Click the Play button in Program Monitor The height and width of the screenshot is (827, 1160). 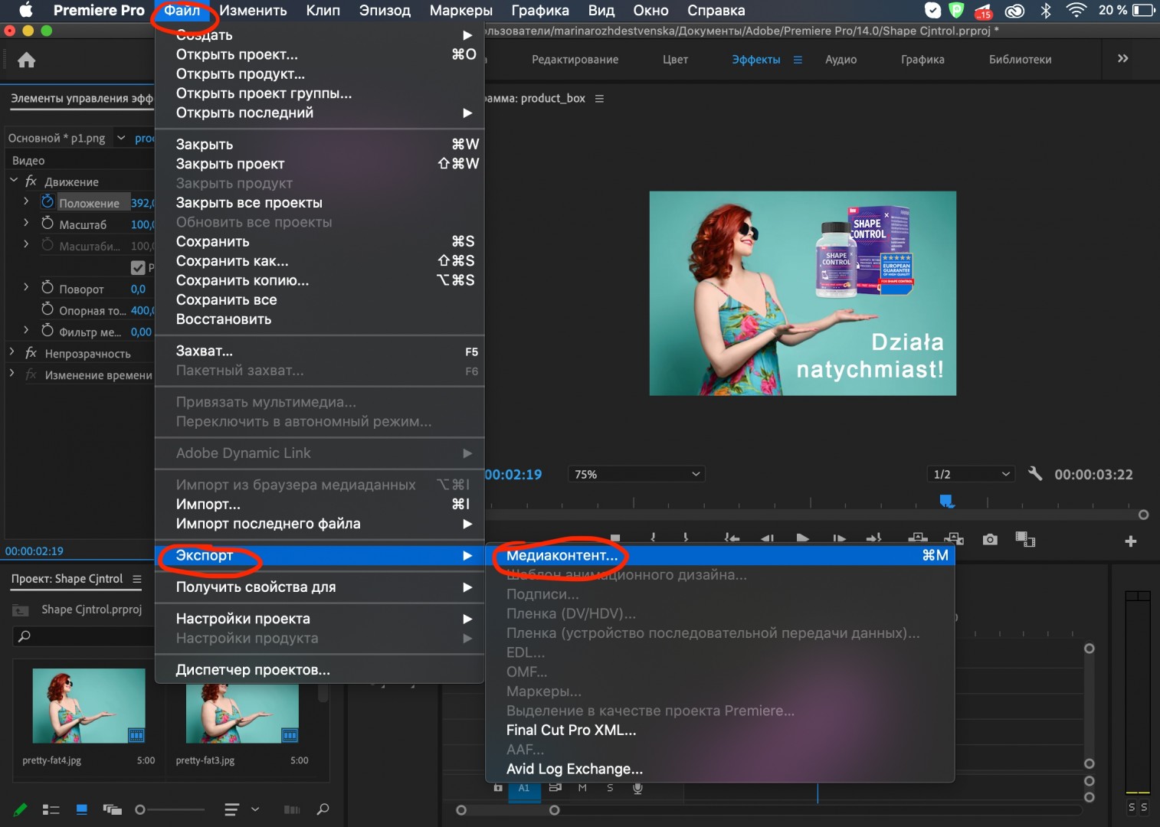802,539
